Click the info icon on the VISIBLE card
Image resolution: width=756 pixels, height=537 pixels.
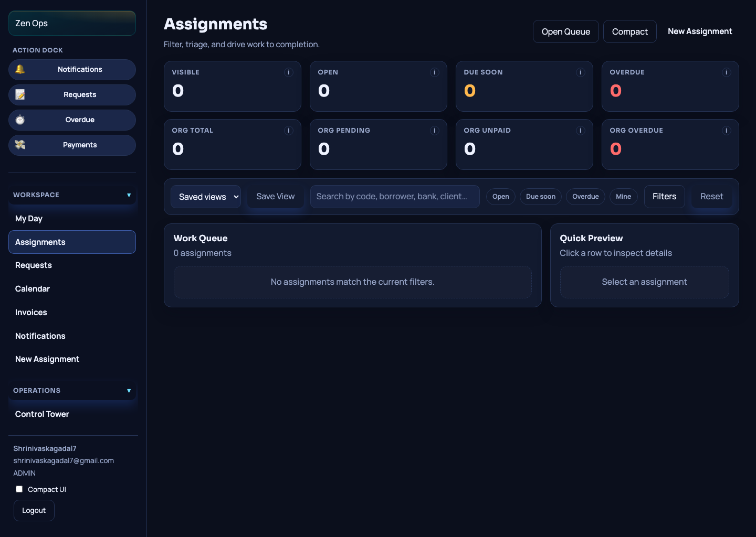click(x=289, y=72)
